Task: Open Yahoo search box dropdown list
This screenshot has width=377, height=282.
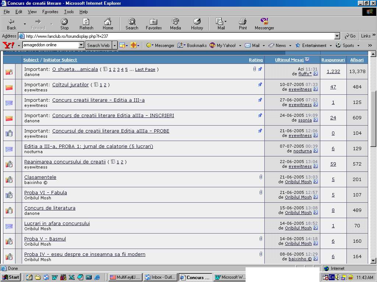Action: [81, 45]
